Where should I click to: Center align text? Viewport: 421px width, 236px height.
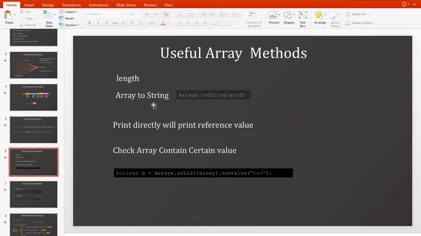click(188, 23)
